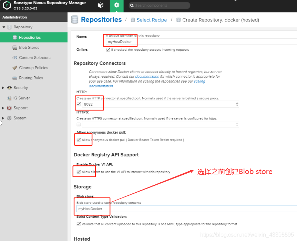Open Cleanup Policies in the sidebar
The height and width of the screenshot is (241, 297).
(34, 68)
